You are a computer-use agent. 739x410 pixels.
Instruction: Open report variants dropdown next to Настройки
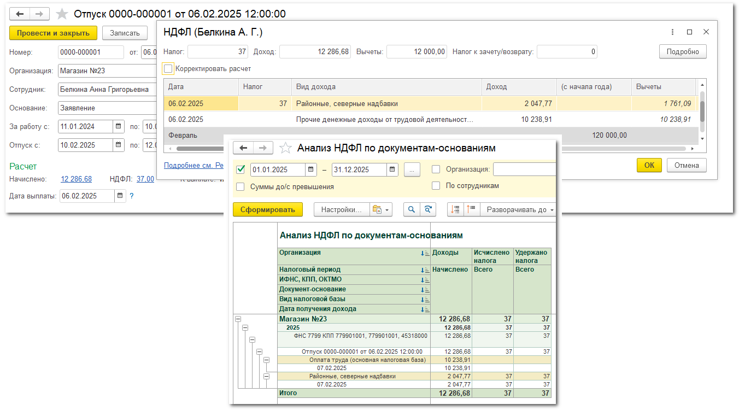pos(380,209)
